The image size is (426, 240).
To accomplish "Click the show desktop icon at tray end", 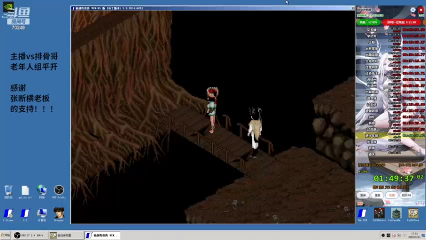I will (x=423, y=235).
